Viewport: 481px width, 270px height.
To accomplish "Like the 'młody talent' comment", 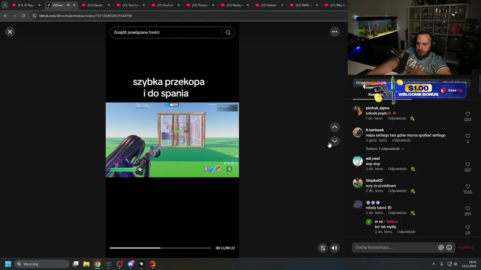I will pos(467,208).
